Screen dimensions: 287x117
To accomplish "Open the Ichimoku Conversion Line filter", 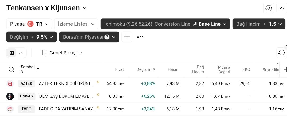I will pos(165,24).
